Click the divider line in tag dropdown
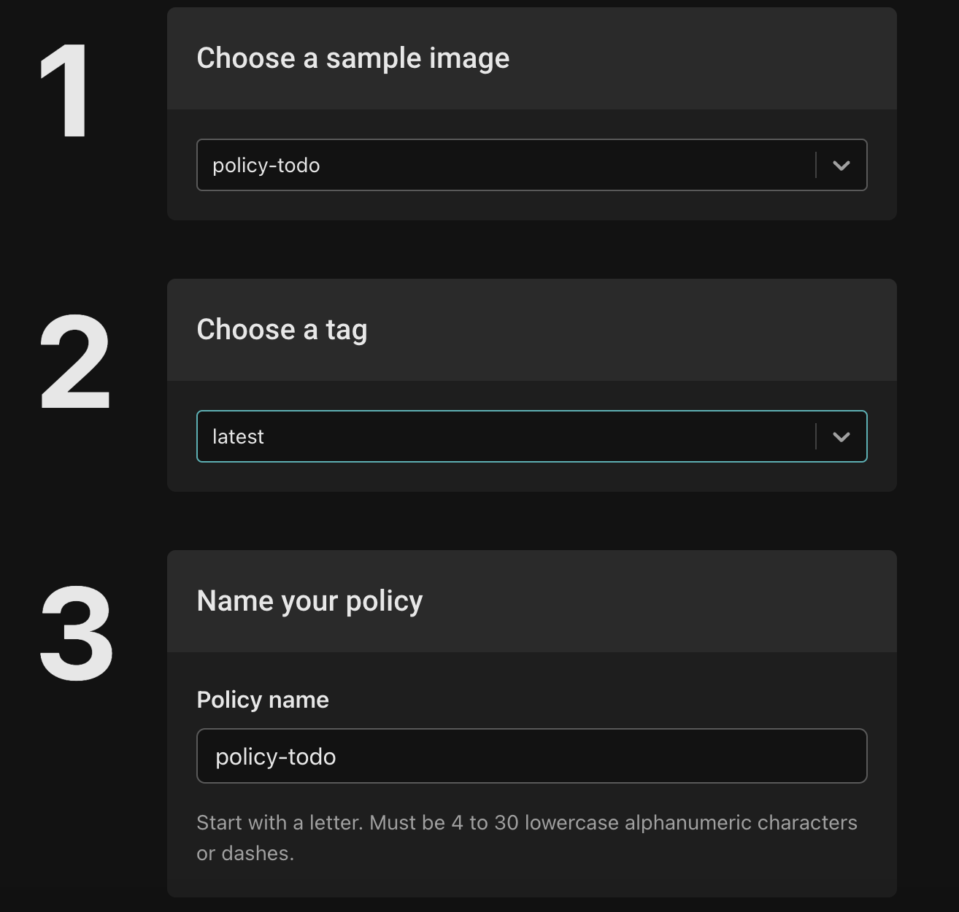Screen dimensions: 959x912 coord(815,437)
